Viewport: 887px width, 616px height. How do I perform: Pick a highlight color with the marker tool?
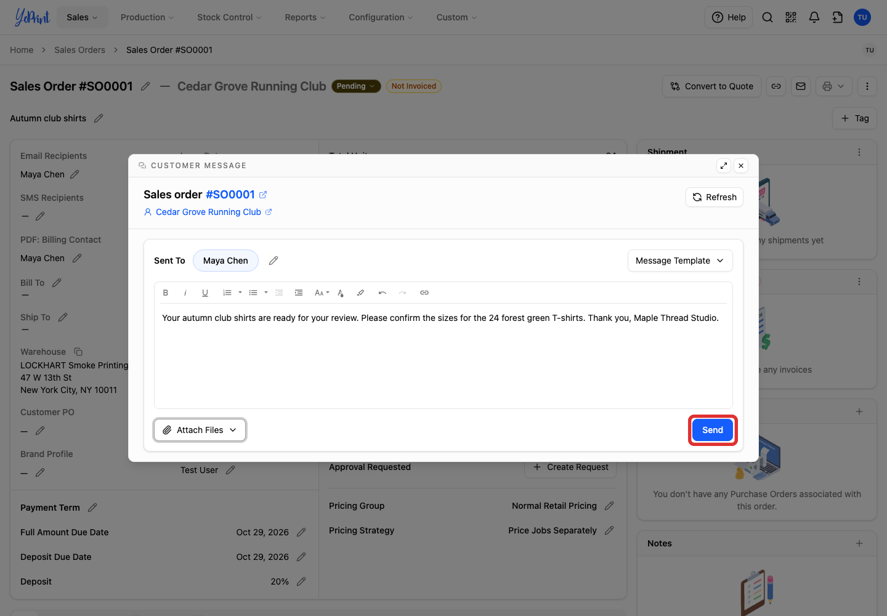(x=360, y=293)
